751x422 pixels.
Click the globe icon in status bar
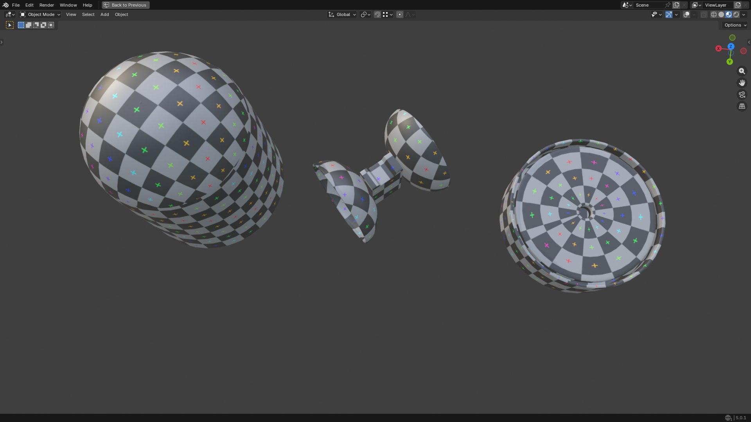pyautogui.click(x=728, y=418)
